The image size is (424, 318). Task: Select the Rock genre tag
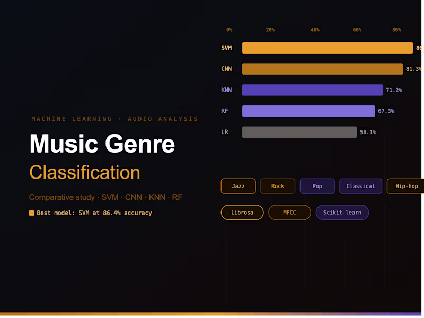point(278,186)
